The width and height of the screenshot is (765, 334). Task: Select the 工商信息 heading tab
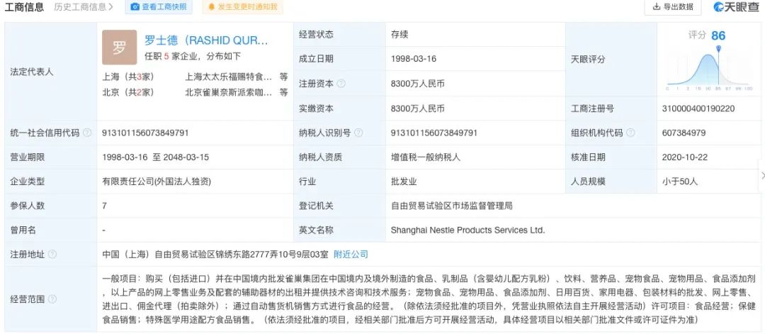(x=25, y=7)
